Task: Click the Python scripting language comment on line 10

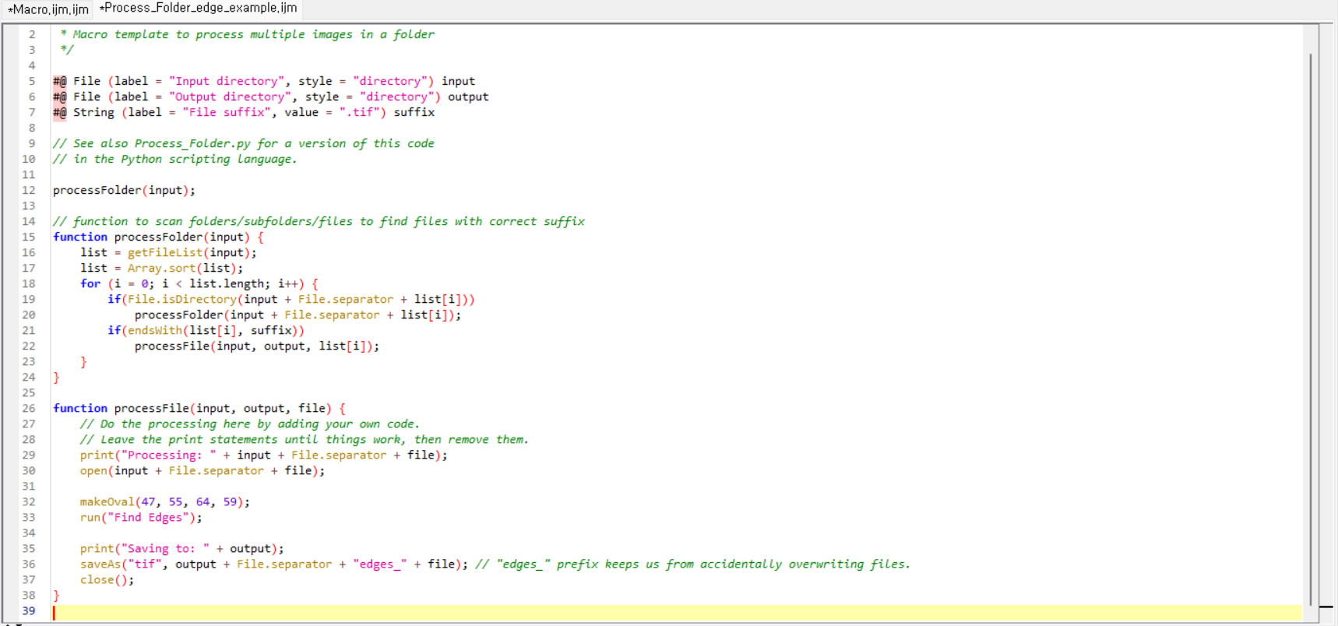Action: pos(174,159)
